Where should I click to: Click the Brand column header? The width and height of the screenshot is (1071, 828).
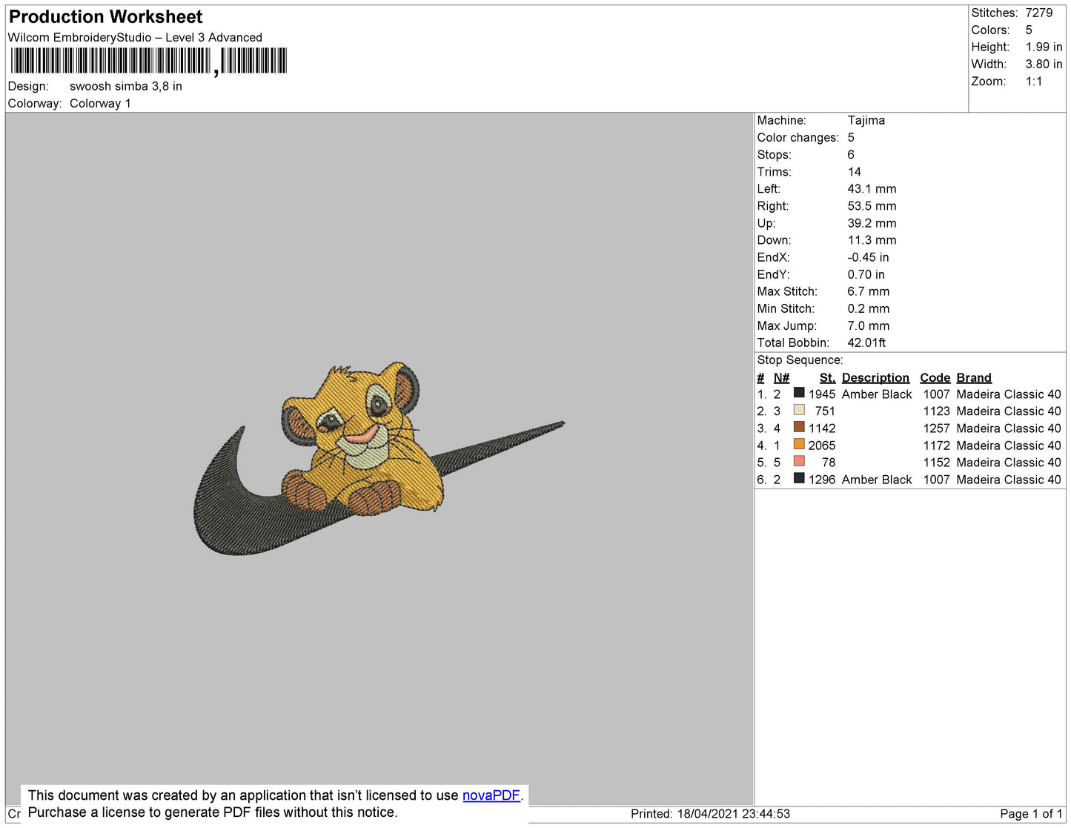(x=973, y=377)
